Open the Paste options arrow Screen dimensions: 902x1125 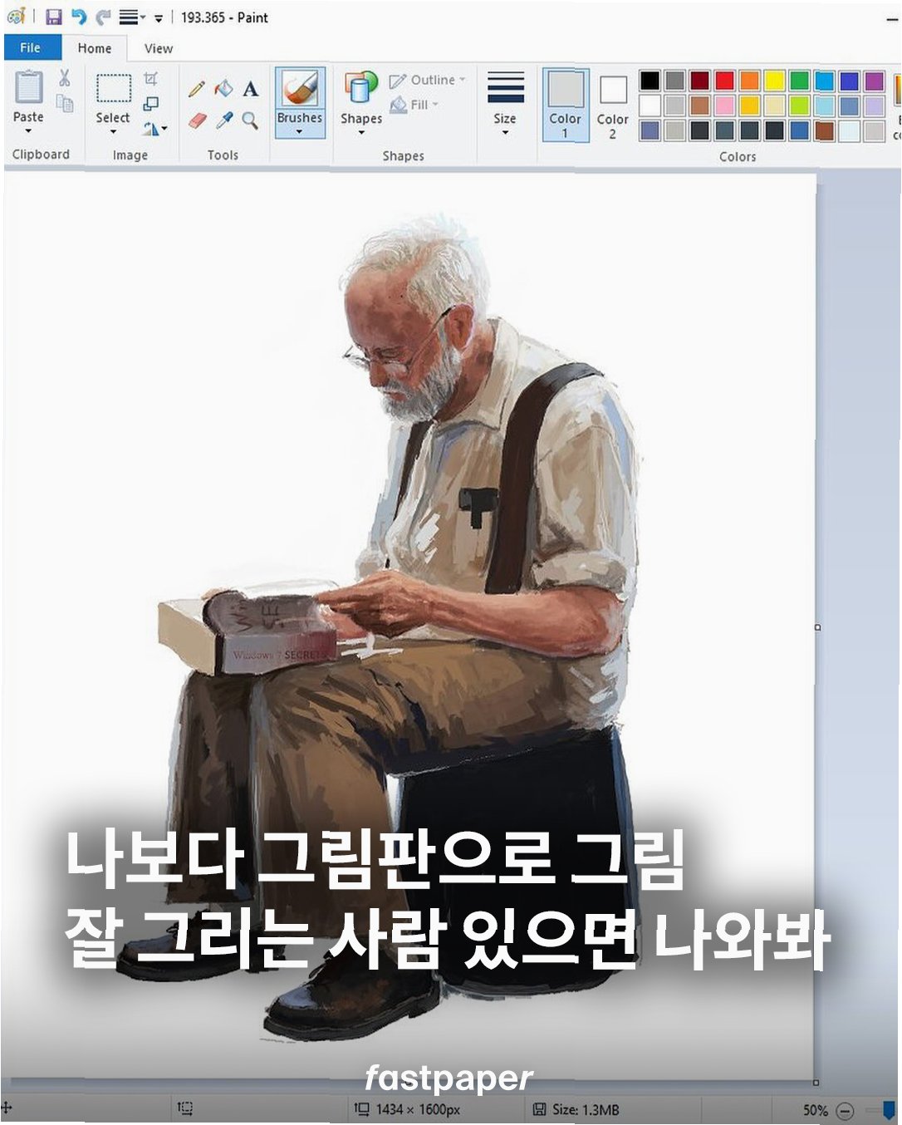[x=28, y=131]
